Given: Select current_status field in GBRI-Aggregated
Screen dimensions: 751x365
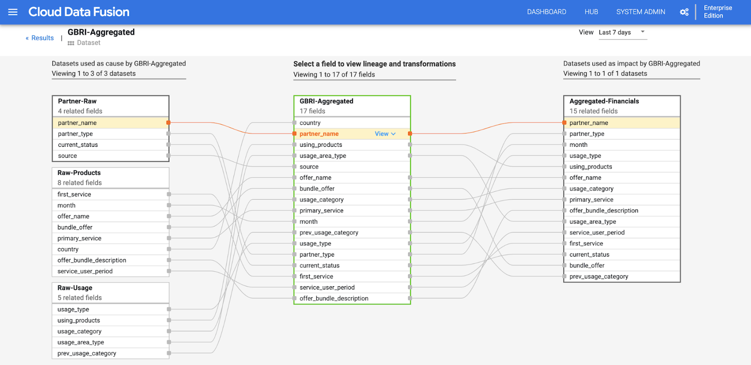Looking at the screenshot, I should (352, 266).
